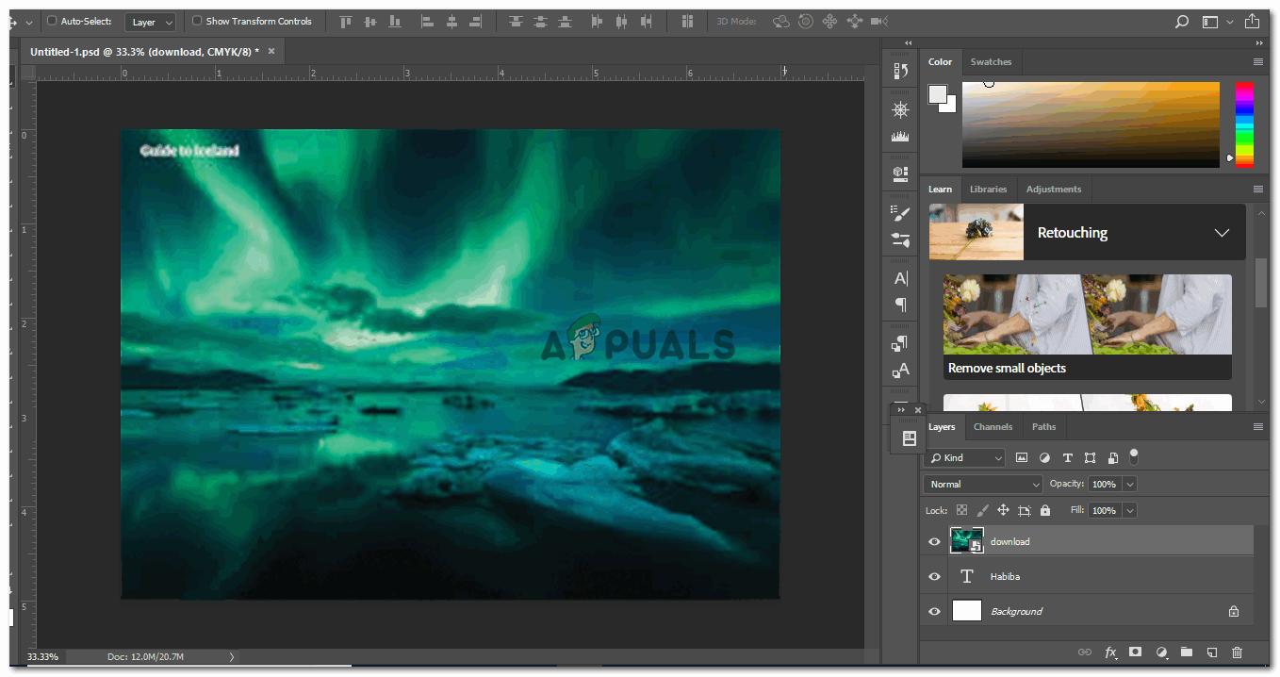
Task: Click the foreground color swatch
Action: click(938, 93)
